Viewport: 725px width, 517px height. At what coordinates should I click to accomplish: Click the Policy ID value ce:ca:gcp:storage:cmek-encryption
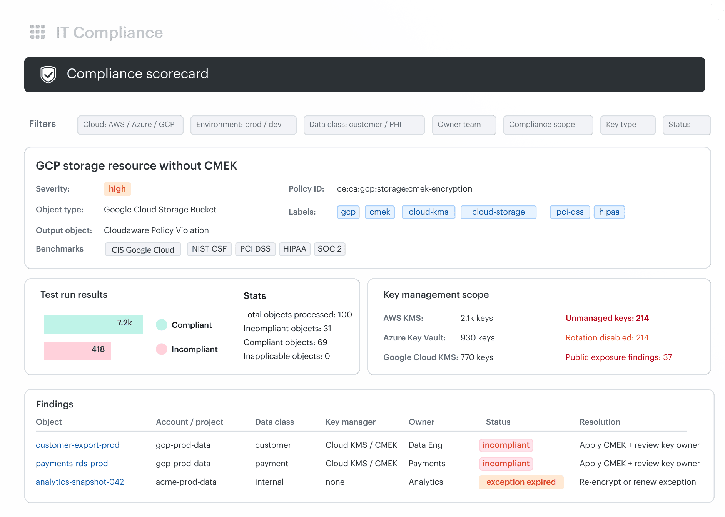(405, 189)
